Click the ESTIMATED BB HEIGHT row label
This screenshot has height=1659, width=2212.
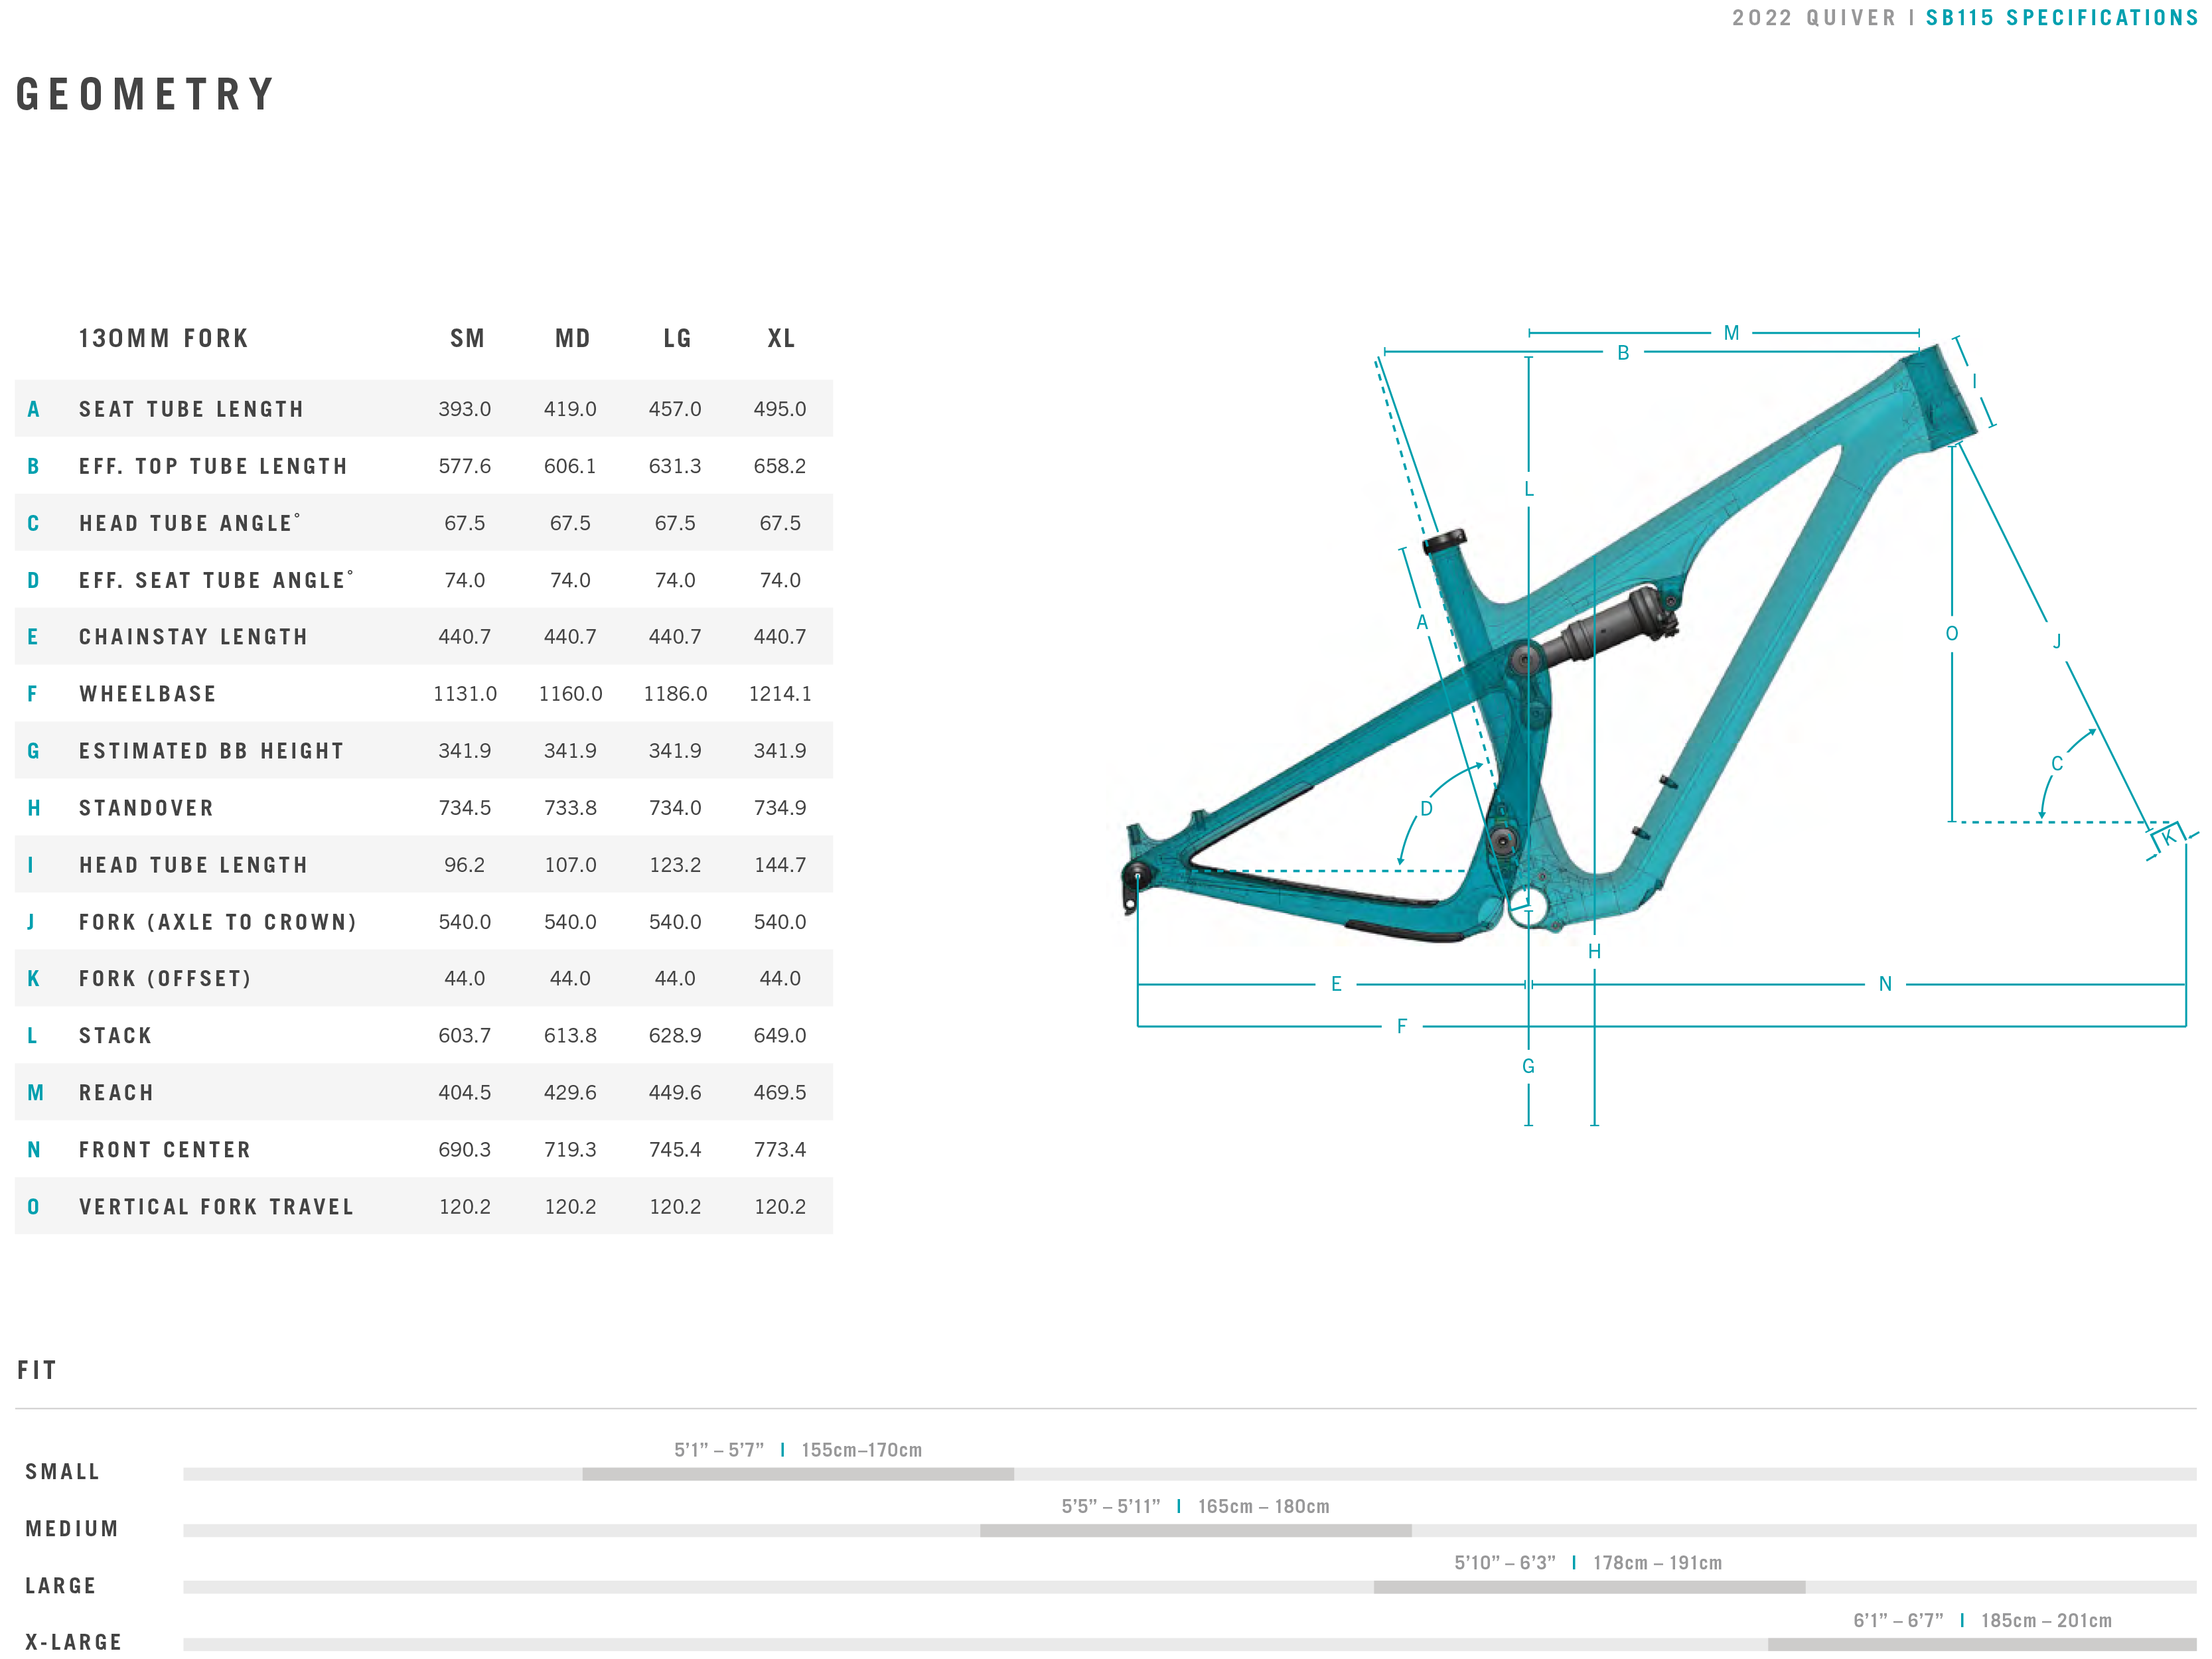pyautogui.click(x=212, y=750)
